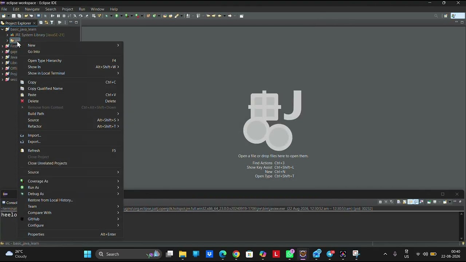Click the Back navigation arrow in toolbar
Screen dimensions: 466x262
(x=220, y=16)
